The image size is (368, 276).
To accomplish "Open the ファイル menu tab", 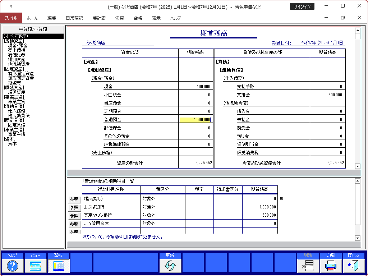I will point(11,18).
